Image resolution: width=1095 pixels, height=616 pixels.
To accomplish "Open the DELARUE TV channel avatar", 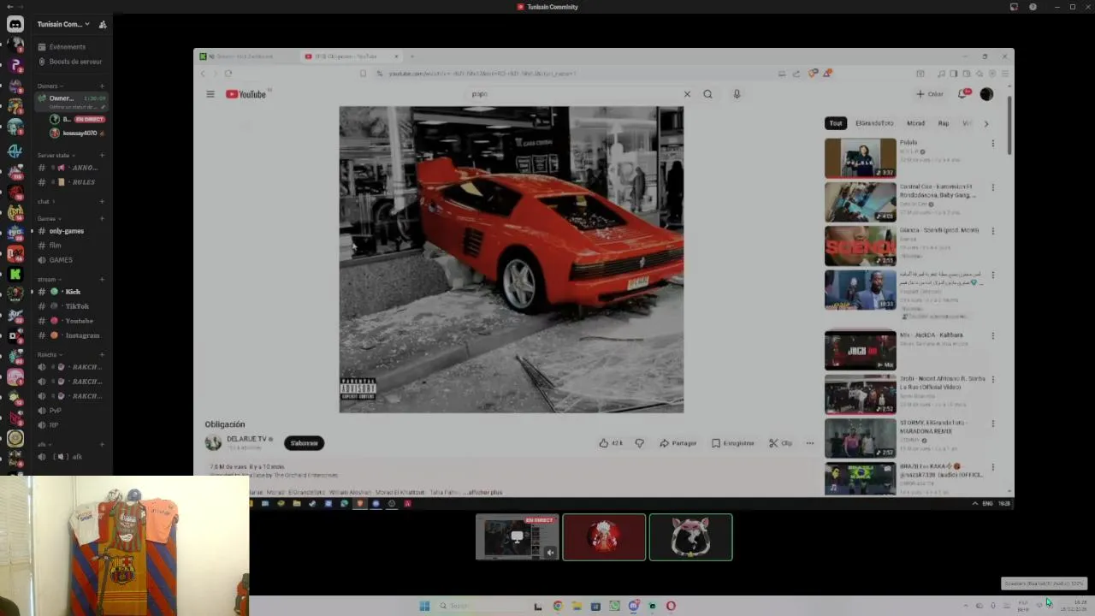I will 213,442.
